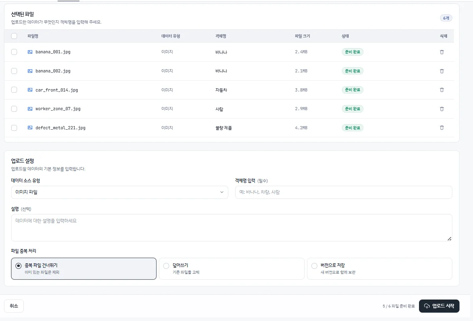Start upload with 업로드 시작 button
The height and width of the screenshot is (321, 473).
[x=439, y=306]
